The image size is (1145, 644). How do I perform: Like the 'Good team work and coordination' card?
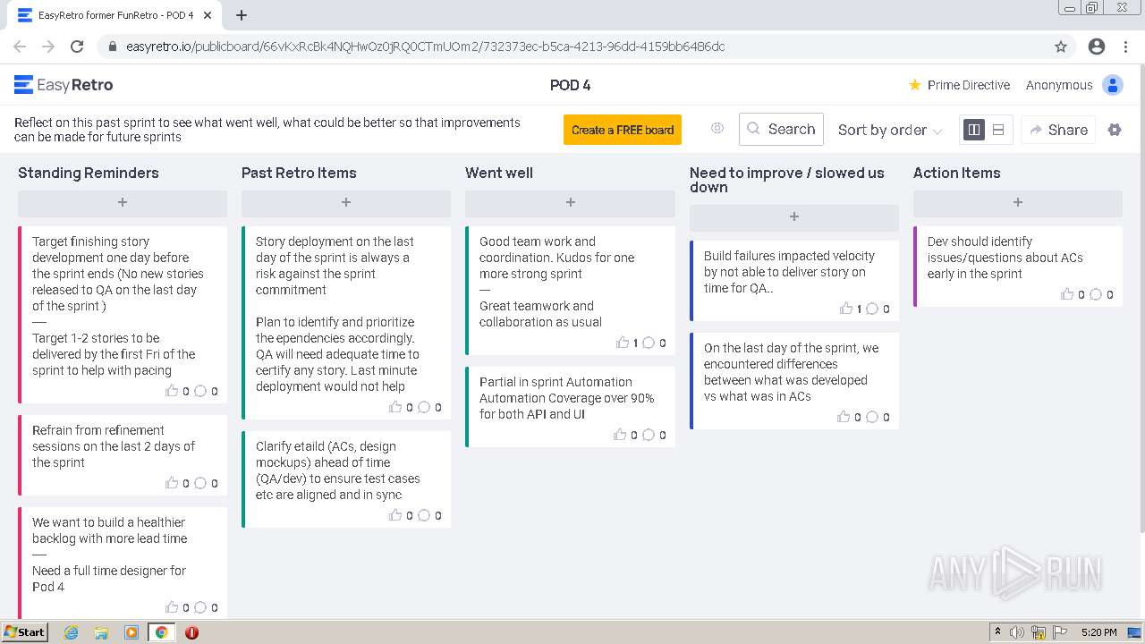pos(623,343)
